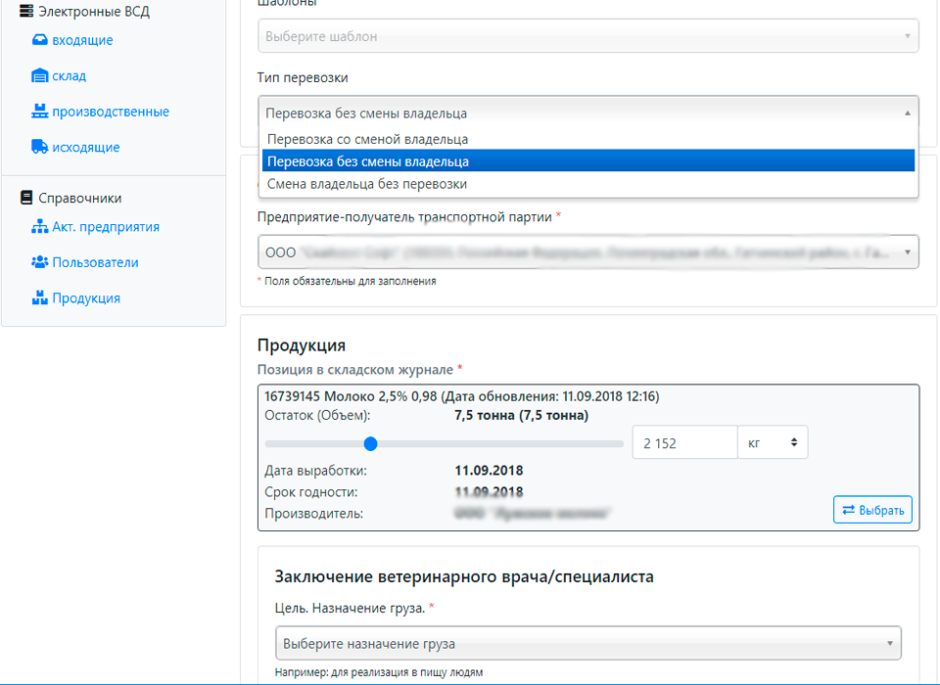The width and height of the screenshot is (940, 685).
Task: Open the 'Выберите шаблон' dropdown
Action: [x=587, y=35]
